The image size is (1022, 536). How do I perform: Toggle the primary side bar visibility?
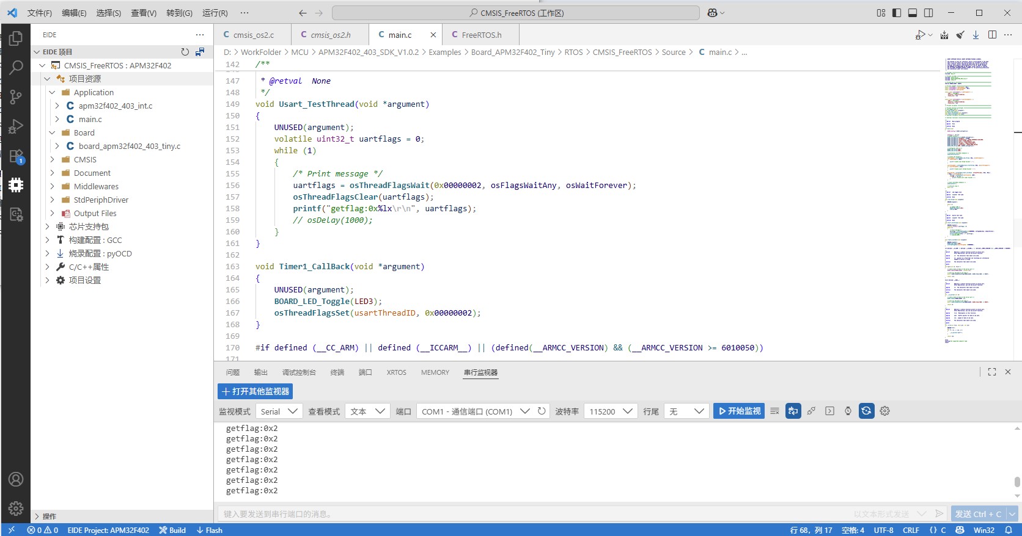897,13
